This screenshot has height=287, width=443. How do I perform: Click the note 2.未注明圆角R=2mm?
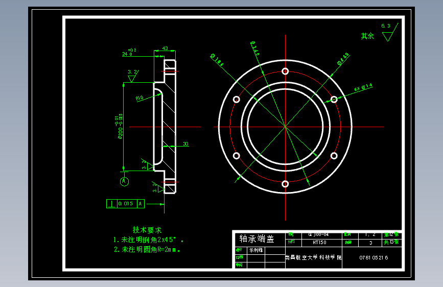tap(147, 249)
